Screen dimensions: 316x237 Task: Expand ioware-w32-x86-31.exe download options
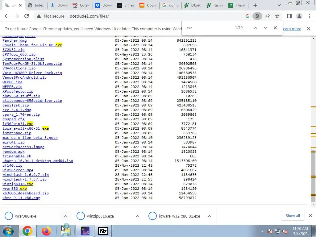[x=210, y=216]
